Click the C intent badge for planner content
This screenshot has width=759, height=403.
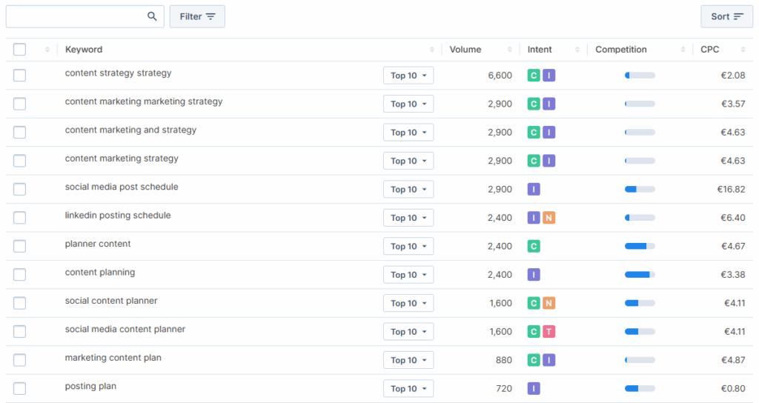[534, 246]
